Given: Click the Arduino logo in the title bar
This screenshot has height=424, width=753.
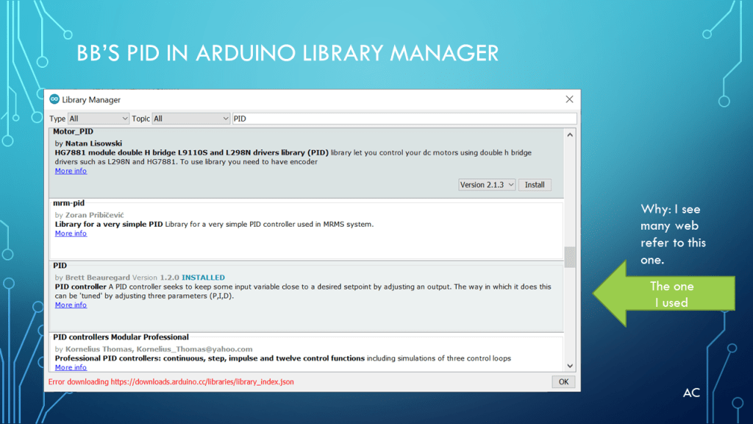Looking at the screenshot, I should [x=54, y=99].
